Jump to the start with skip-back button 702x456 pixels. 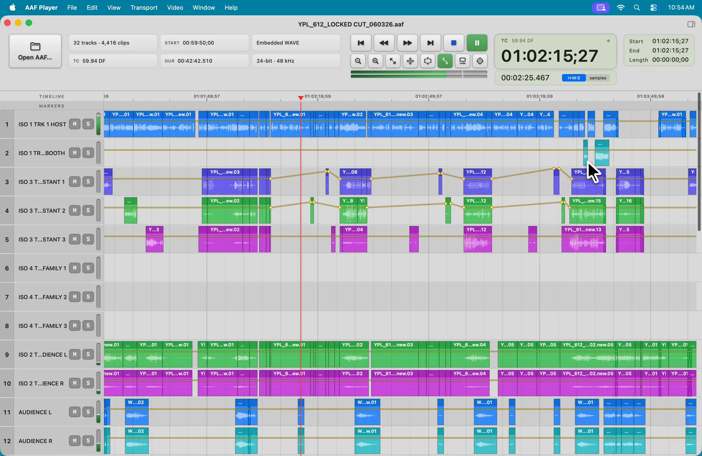(x=361, y=43)
